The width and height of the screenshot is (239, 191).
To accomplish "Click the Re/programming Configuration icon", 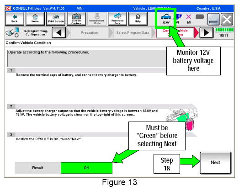I will (x=12, y=32).
